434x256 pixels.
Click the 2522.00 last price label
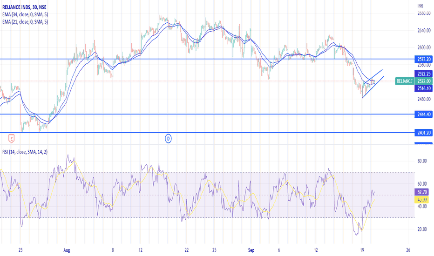[424, 81]
